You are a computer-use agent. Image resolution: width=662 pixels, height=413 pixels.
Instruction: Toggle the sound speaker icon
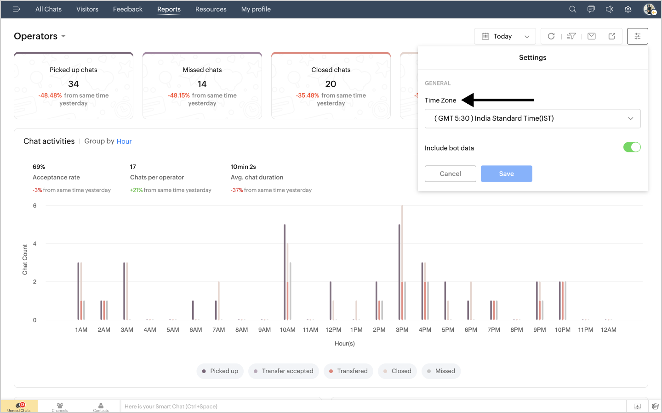(610, 9)
